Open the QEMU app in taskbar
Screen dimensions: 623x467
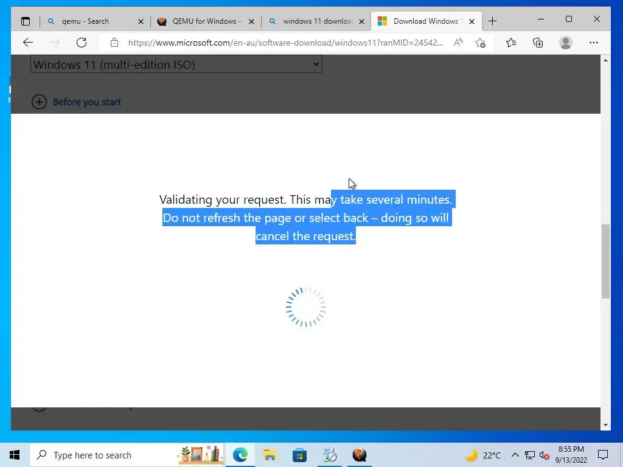pos(360,455)
